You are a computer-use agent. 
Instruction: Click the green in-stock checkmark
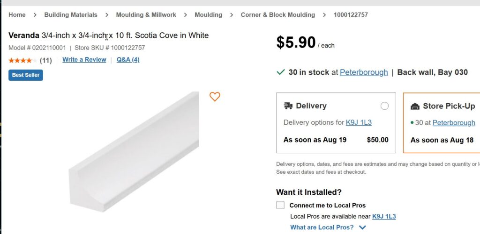coord(281,72)
